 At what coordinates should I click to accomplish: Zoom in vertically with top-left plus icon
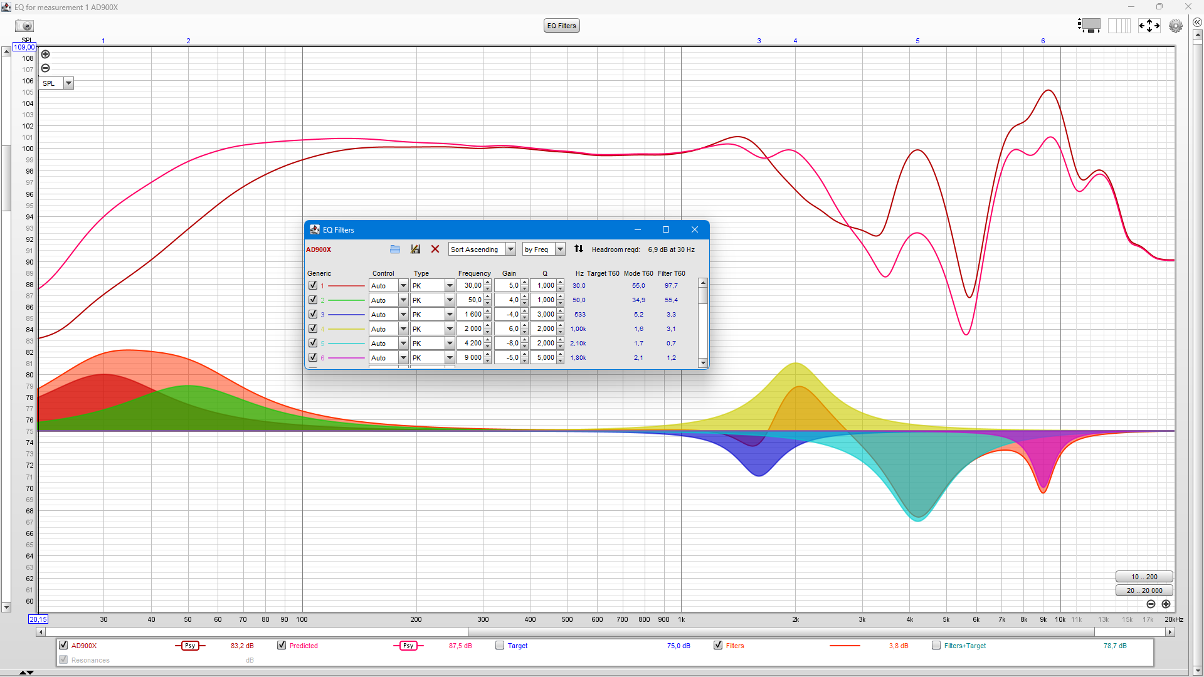tap(45, 55)
